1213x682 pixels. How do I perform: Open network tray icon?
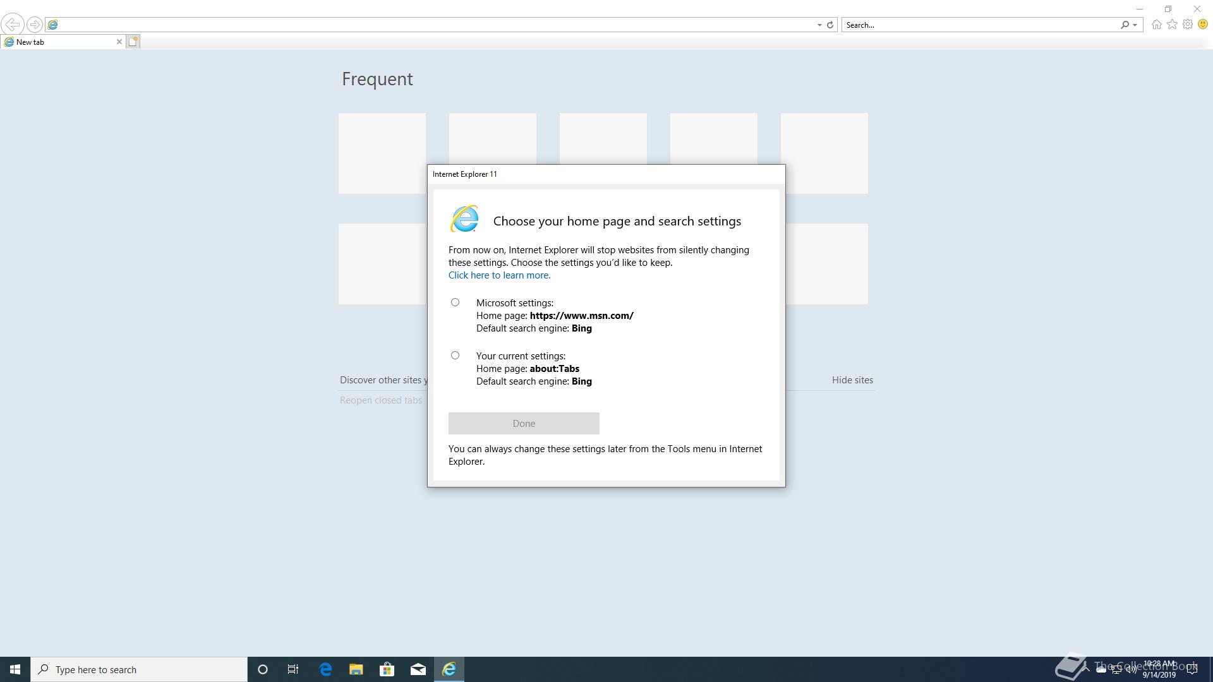click(1116, 669)
